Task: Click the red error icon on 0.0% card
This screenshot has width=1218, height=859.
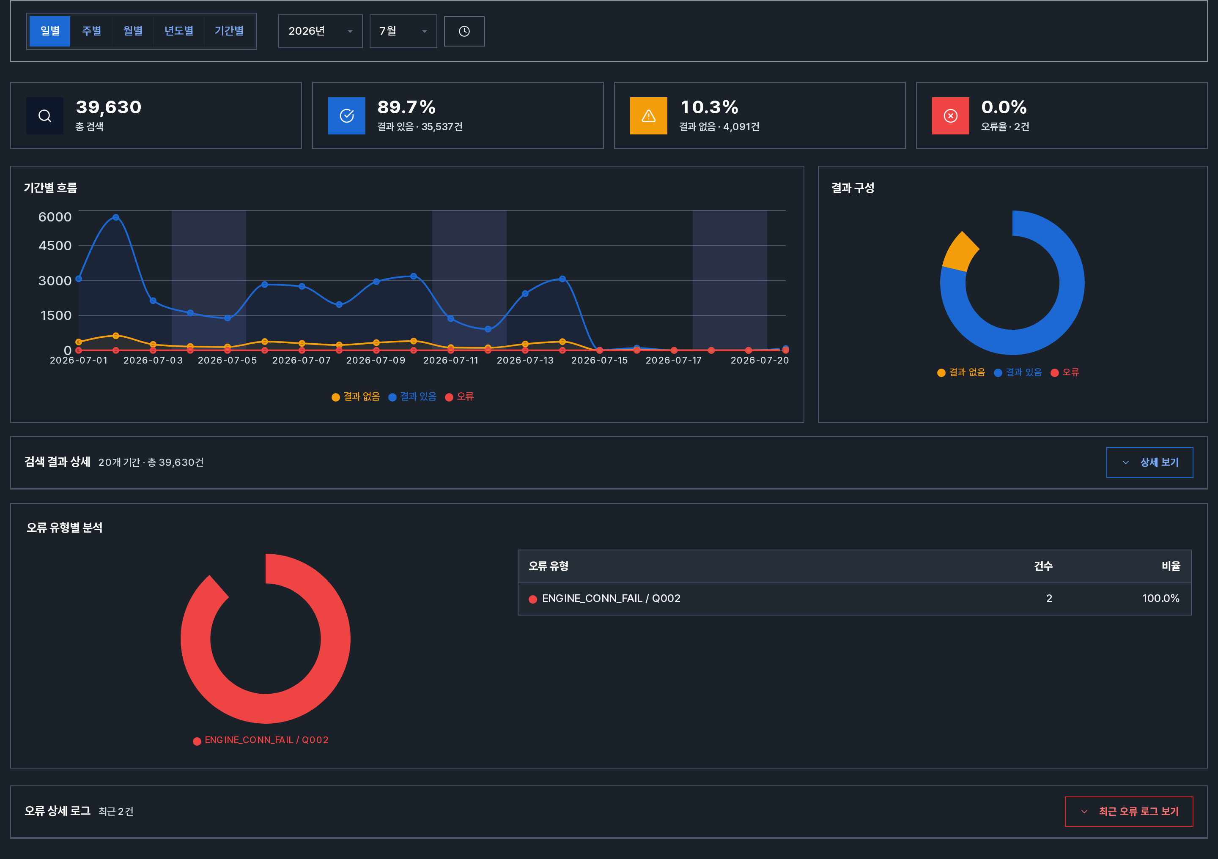Action: pyautogui.click(x=951, y=115)
